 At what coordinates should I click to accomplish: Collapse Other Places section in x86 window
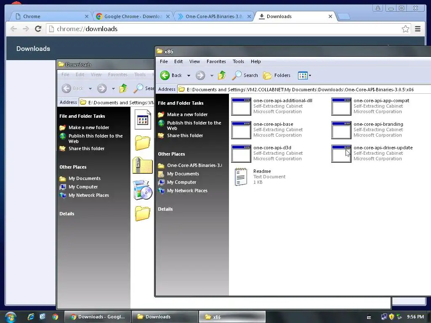click(171, 154)
